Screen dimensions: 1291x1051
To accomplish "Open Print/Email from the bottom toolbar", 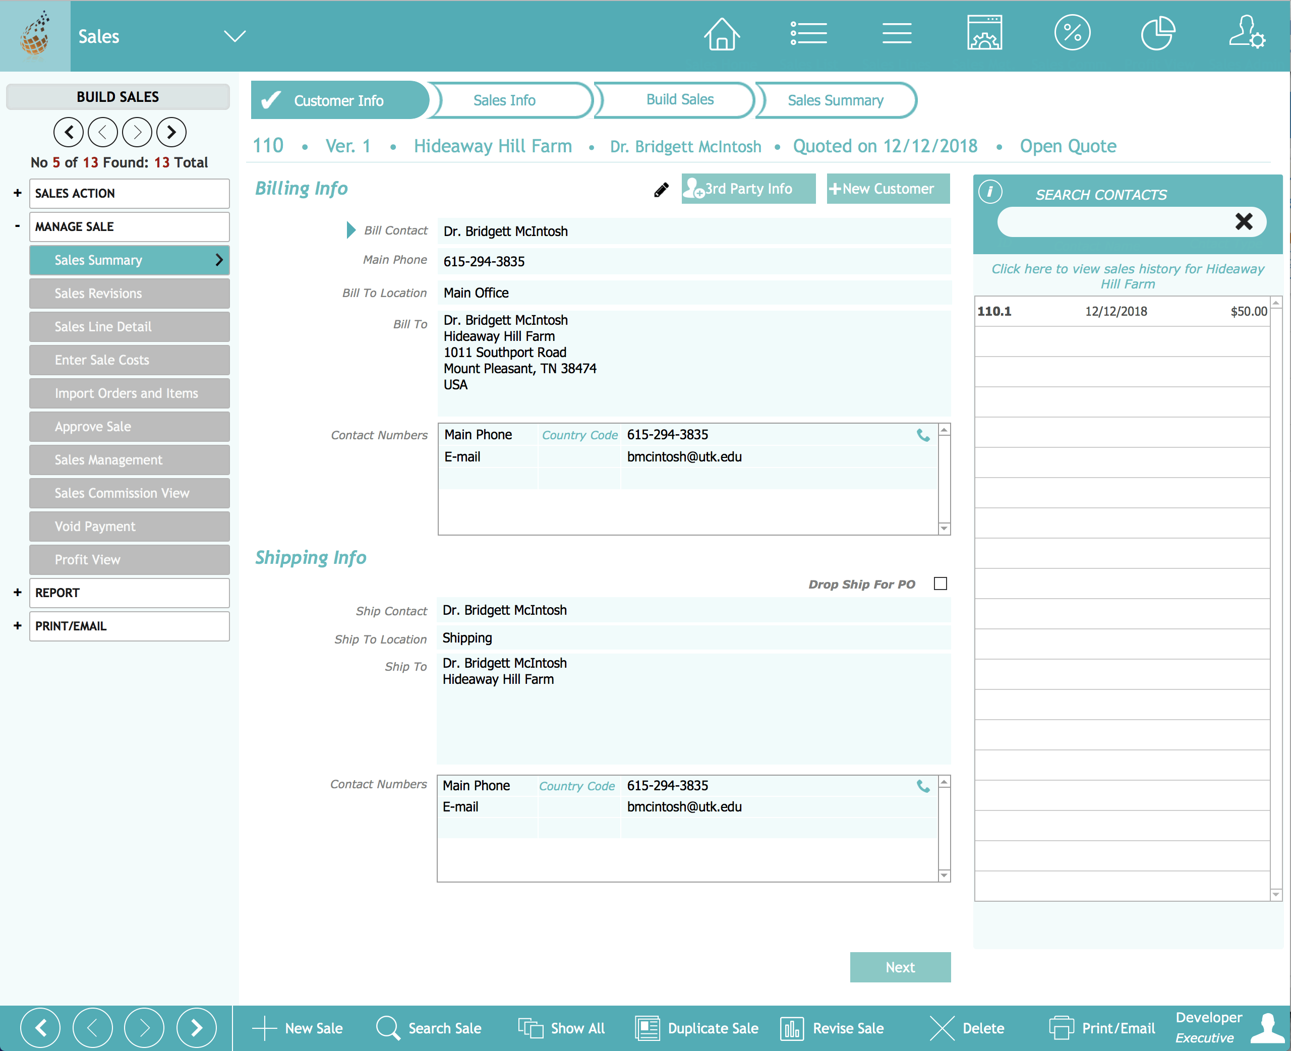I will 1102,1028.
